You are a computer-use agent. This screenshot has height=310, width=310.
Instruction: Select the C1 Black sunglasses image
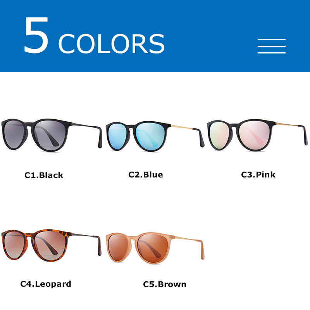[52, 135]
